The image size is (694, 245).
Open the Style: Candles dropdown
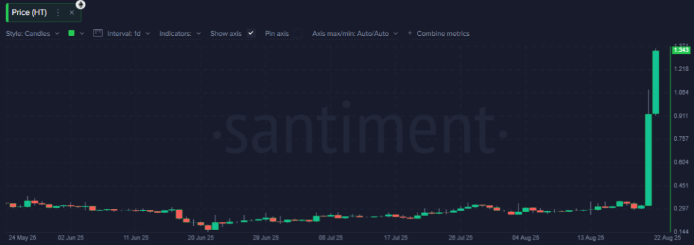(33, 33)
